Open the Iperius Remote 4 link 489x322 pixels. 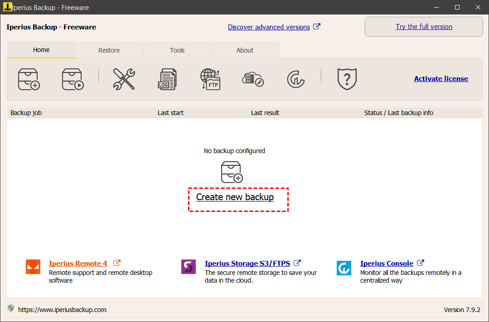(x=78, y=264)
